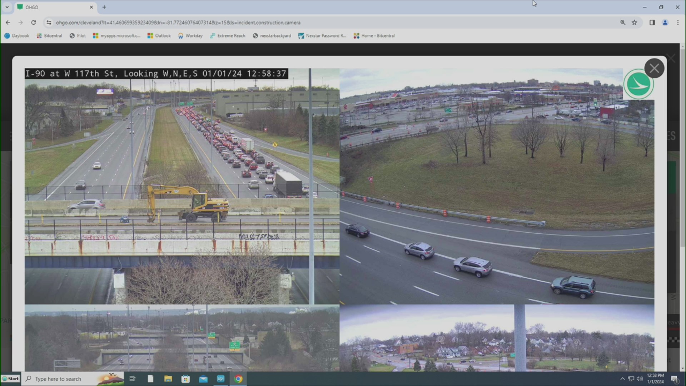
Task: Open Task View on taskbar
Action: pos(133,379)
